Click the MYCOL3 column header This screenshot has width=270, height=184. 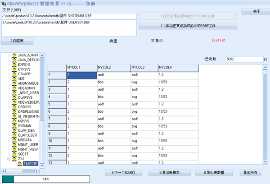144,68
